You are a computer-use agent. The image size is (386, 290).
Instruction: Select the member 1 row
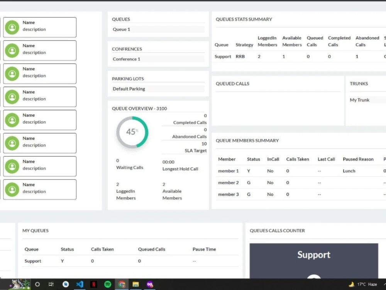(x=301, y=171)
